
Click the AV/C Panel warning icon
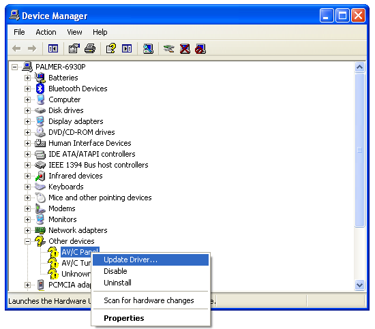pyautogui.click(x=53, y=252)
